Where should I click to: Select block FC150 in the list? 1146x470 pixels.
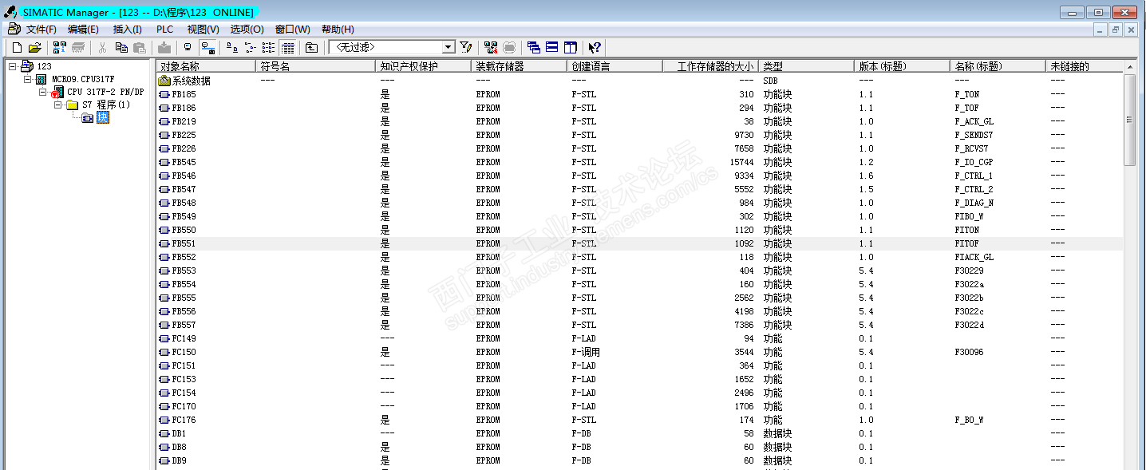pyautogui.click(x=184, y=352)
